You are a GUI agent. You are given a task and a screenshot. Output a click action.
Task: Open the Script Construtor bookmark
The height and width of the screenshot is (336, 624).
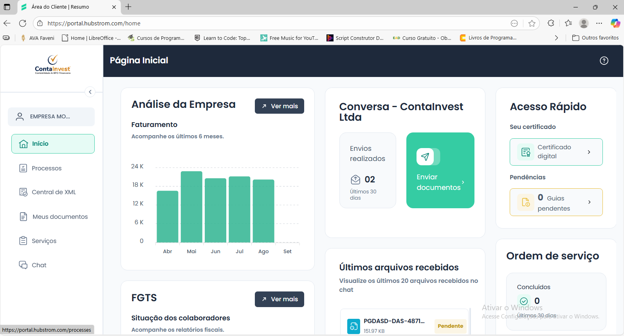point(355,38)
